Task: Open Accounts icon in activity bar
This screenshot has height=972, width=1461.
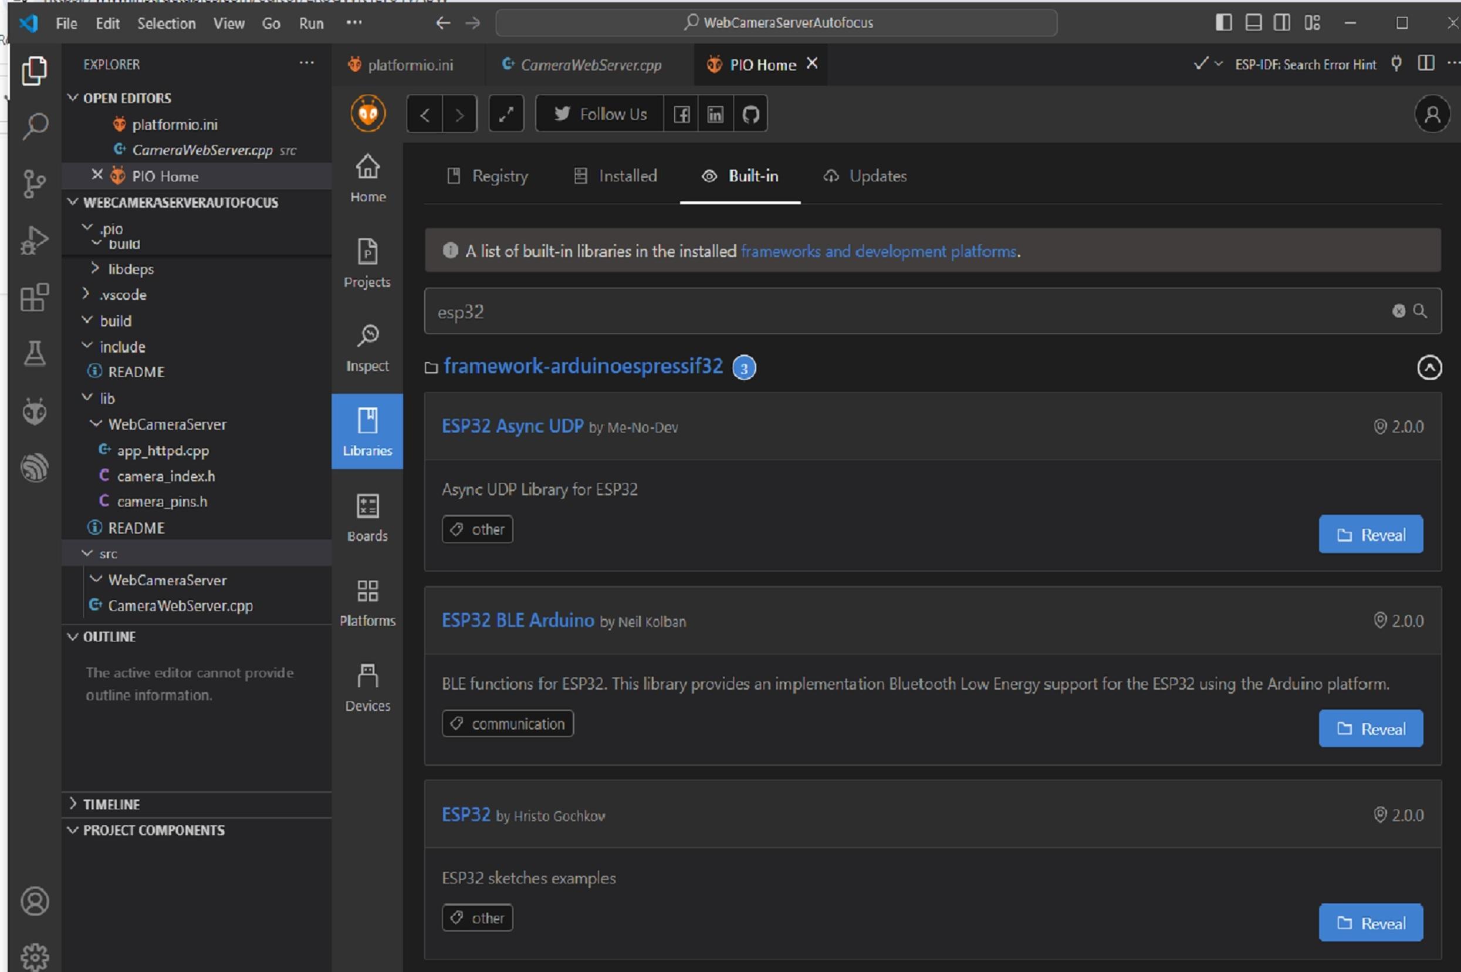Action: pyautogui.click(x=34, y=901)
